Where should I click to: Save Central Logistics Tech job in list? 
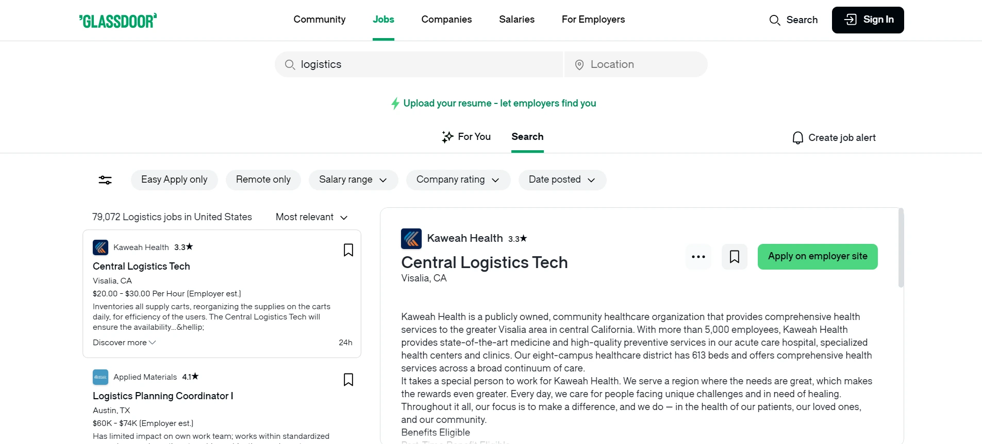coord(348,250)
